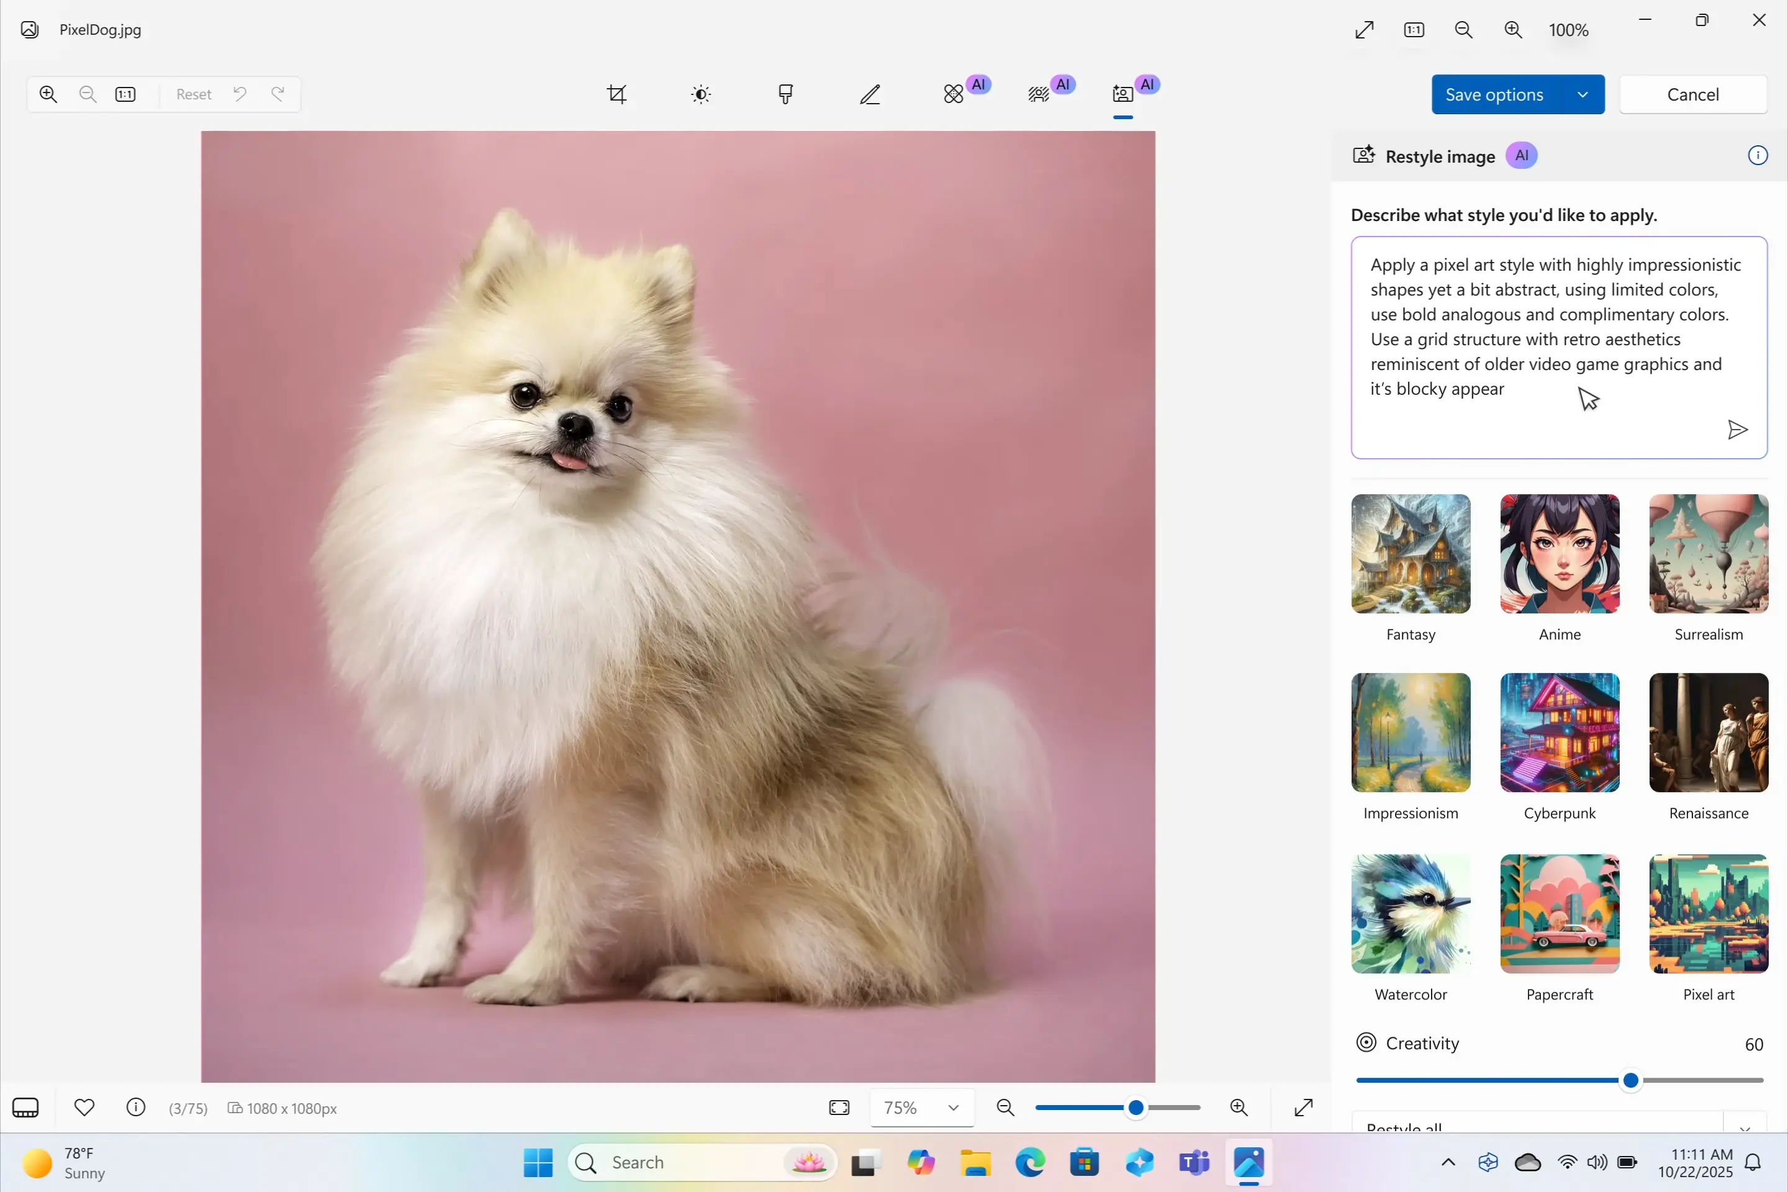
Task: Apply the Cyberpunk style preset
Action: coord(1560,733)
